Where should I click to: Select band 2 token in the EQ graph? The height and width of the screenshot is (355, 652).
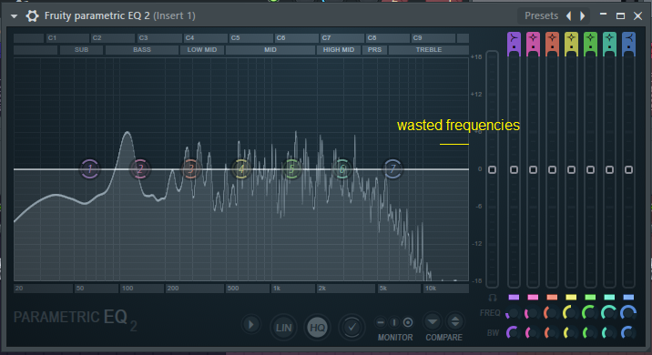[140, 168]
